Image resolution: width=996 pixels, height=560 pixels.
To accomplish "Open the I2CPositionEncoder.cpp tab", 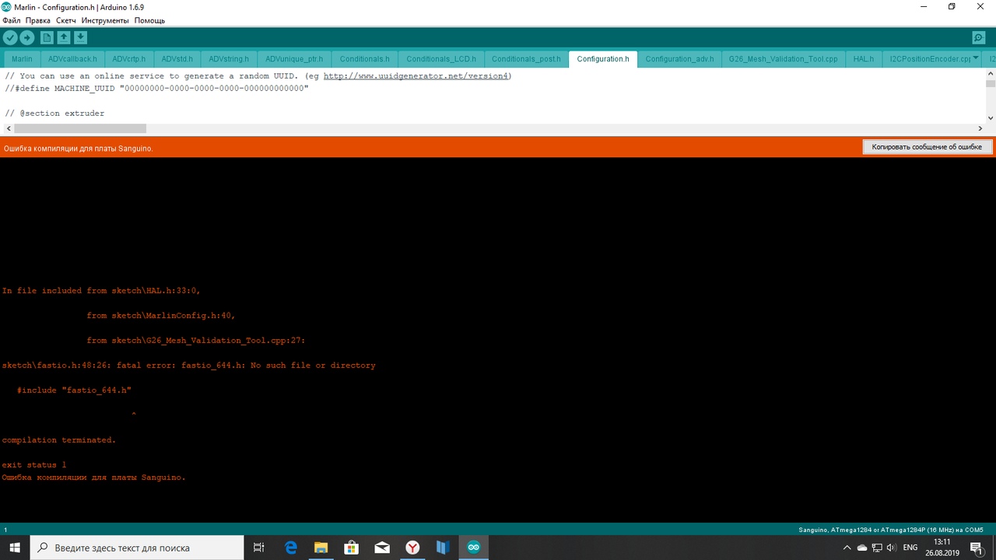I will pyautogui.click(x=931, y=59).
